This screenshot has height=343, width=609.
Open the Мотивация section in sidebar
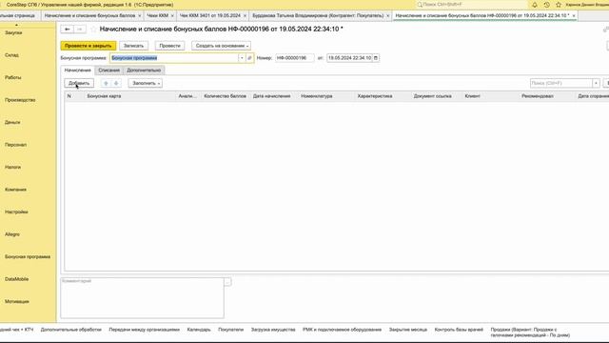point(17,301)
